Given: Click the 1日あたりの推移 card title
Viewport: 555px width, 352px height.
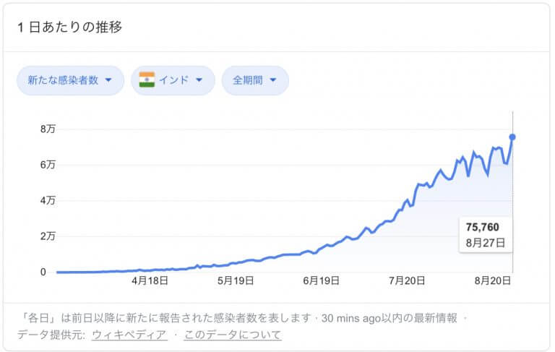Looking at the screenshot, I should (69, 27).
